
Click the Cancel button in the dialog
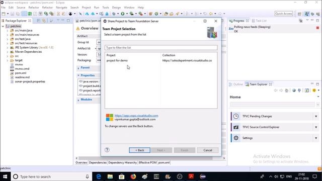tap(208, 150)
